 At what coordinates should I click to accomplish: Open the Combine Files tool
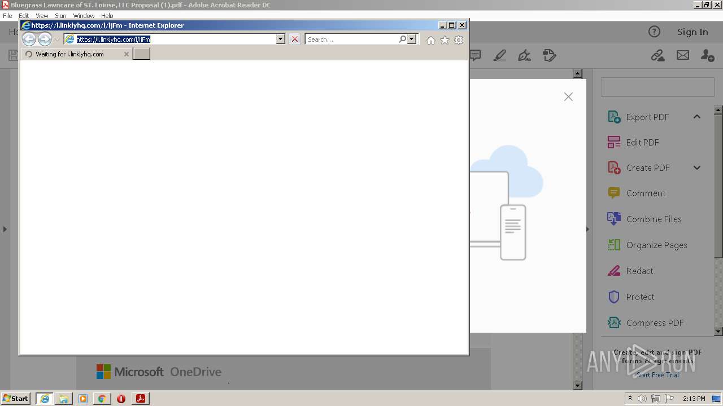(x=653, y=219)
